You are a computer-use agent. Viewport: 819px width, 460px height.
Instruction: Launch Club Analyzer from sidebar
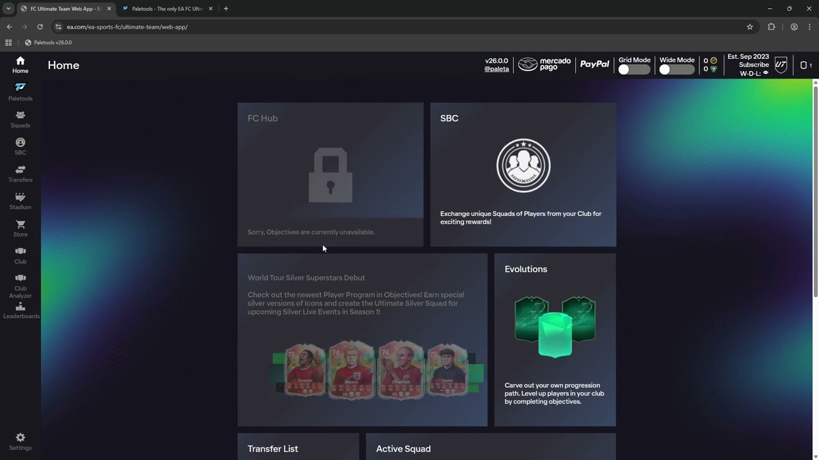pyautogui.click(x=20, y=286)
